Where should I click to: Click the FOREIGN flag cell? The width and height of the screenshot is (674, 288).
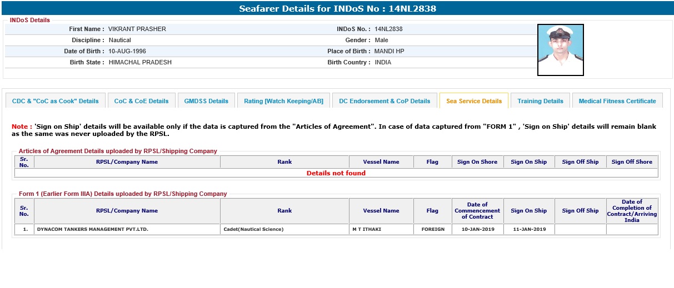pos(432,229)
